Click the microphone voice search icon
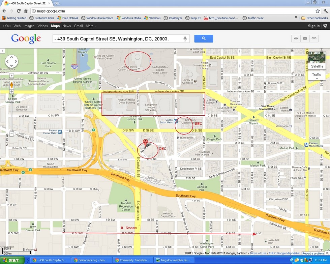The height and width of the screenshot is (264, 330). [185, 39]
